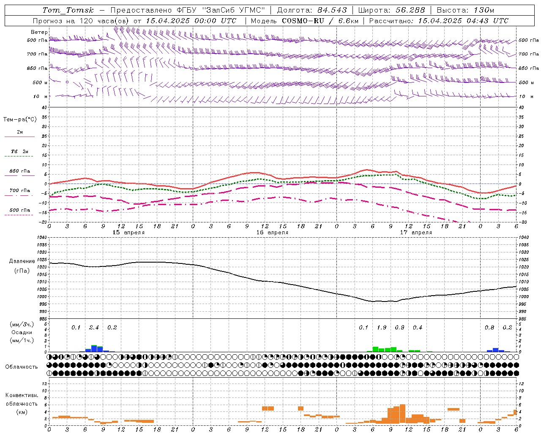Click the 'Долгота: 84.543' value
The image size is (541, 433).
[x=312, y=10]
